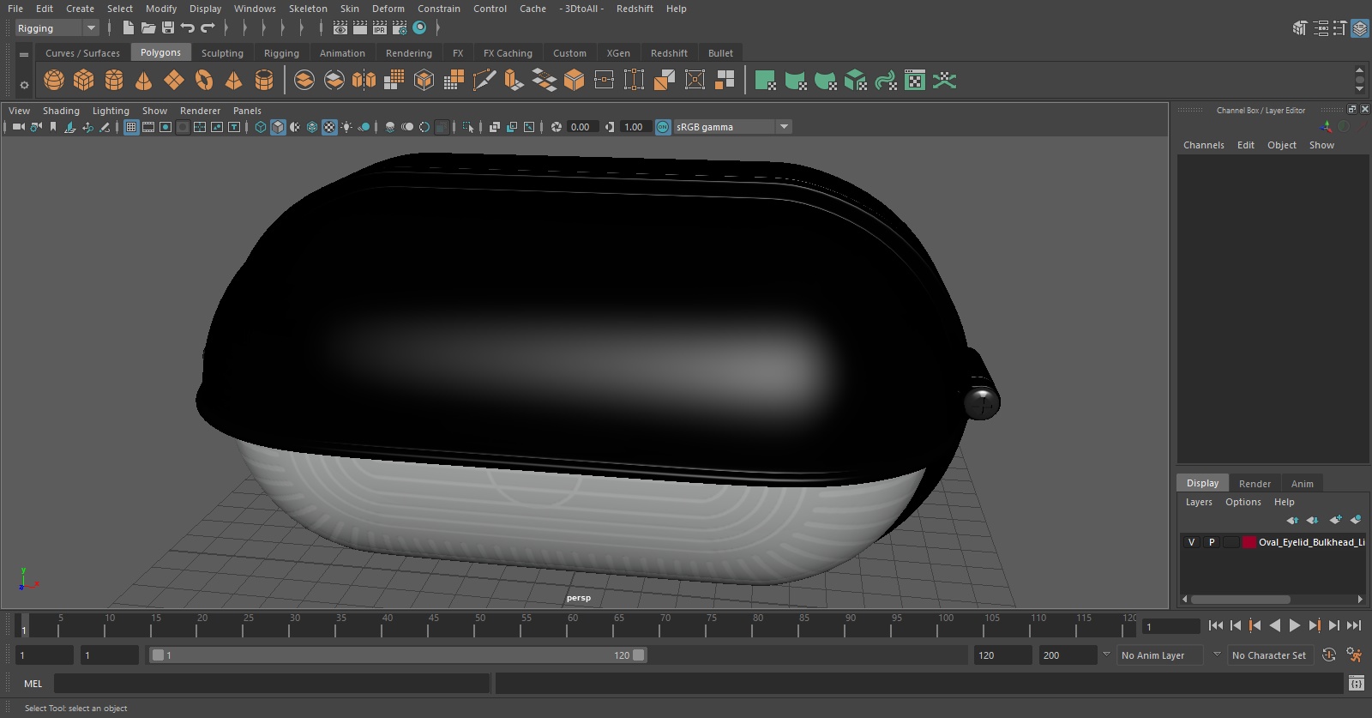Redo the action with arrow icon
This screenshot has width=1372, height=718.
tap(208, 28)
